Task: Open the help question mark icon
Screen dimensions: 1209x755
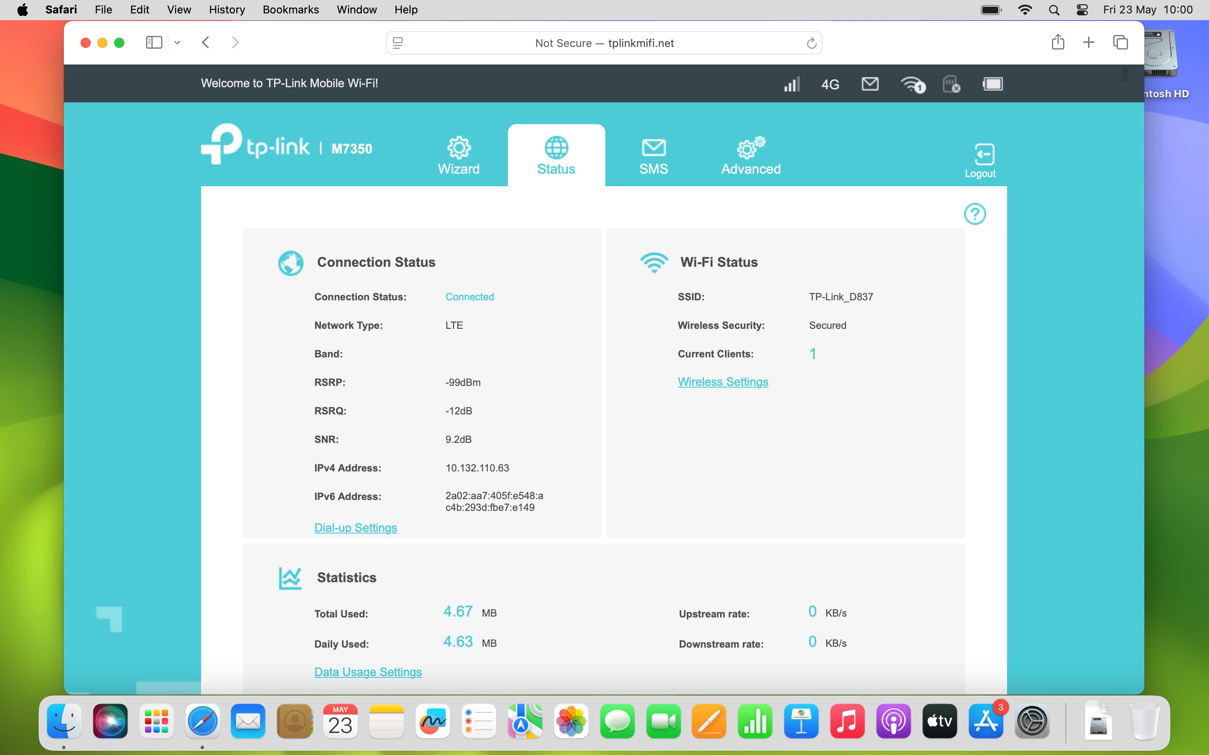Action: click(975, 214)
